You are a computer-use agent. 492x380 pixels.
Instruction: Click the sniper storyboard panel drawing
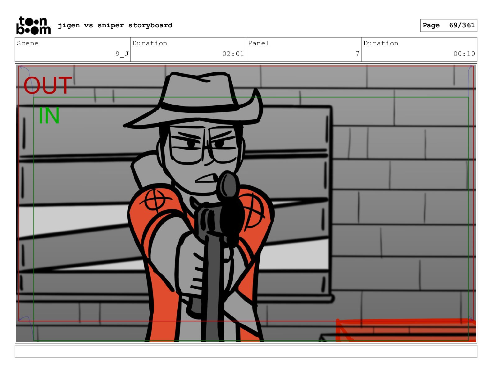point(246,203)
